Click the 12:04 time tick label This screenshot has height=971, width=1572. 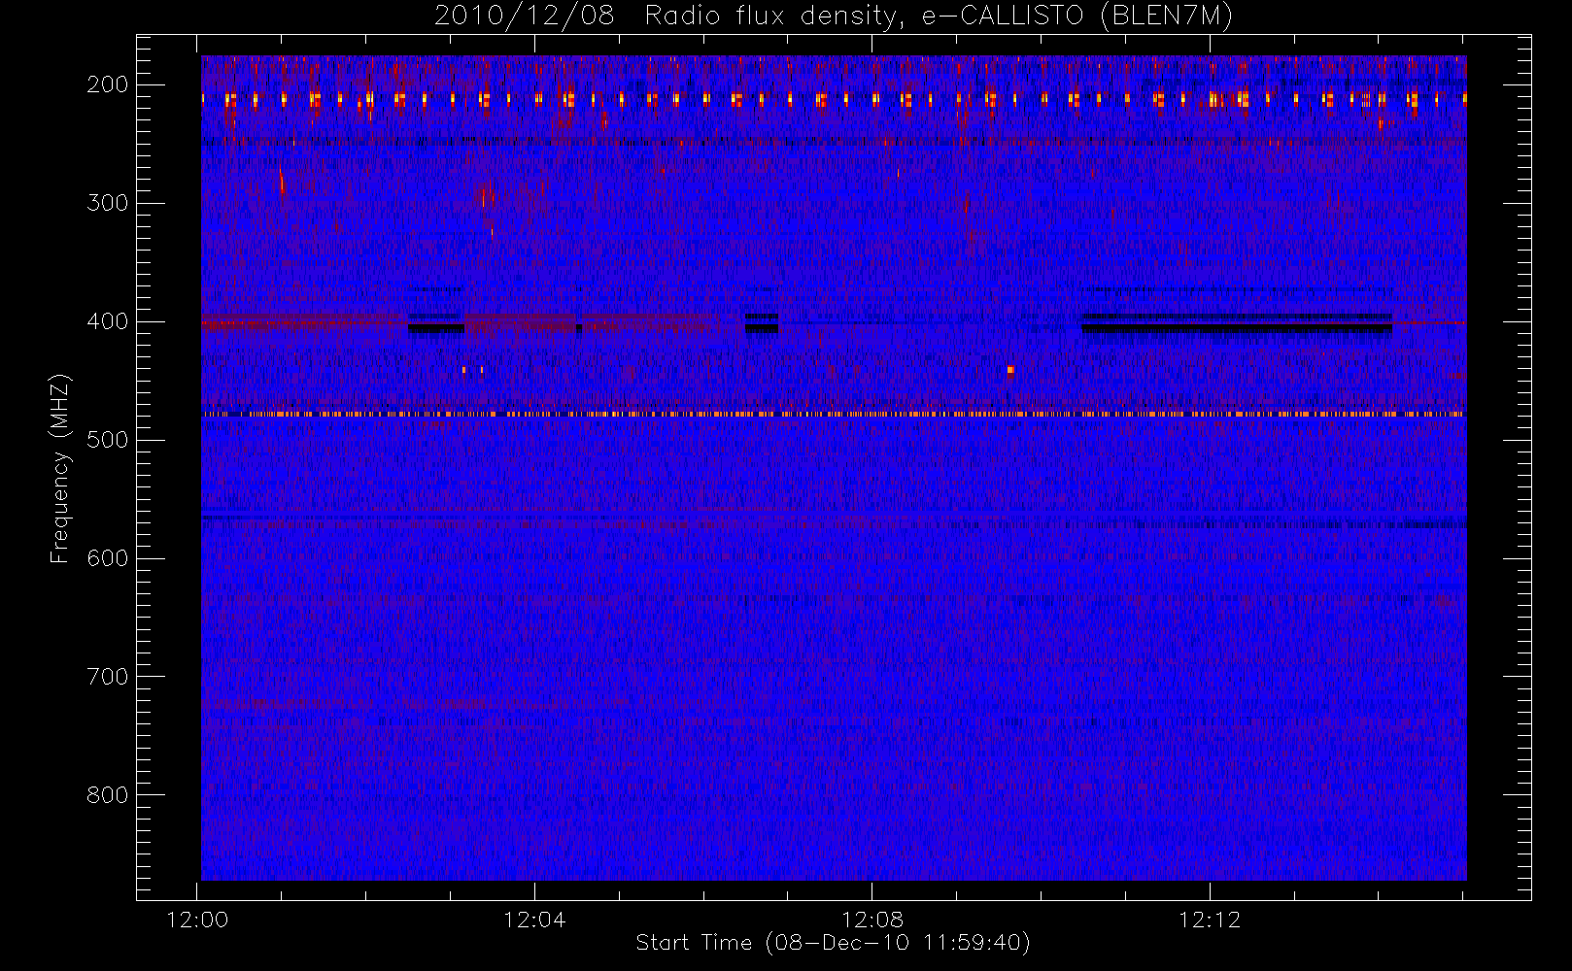(x=535, y=920)
